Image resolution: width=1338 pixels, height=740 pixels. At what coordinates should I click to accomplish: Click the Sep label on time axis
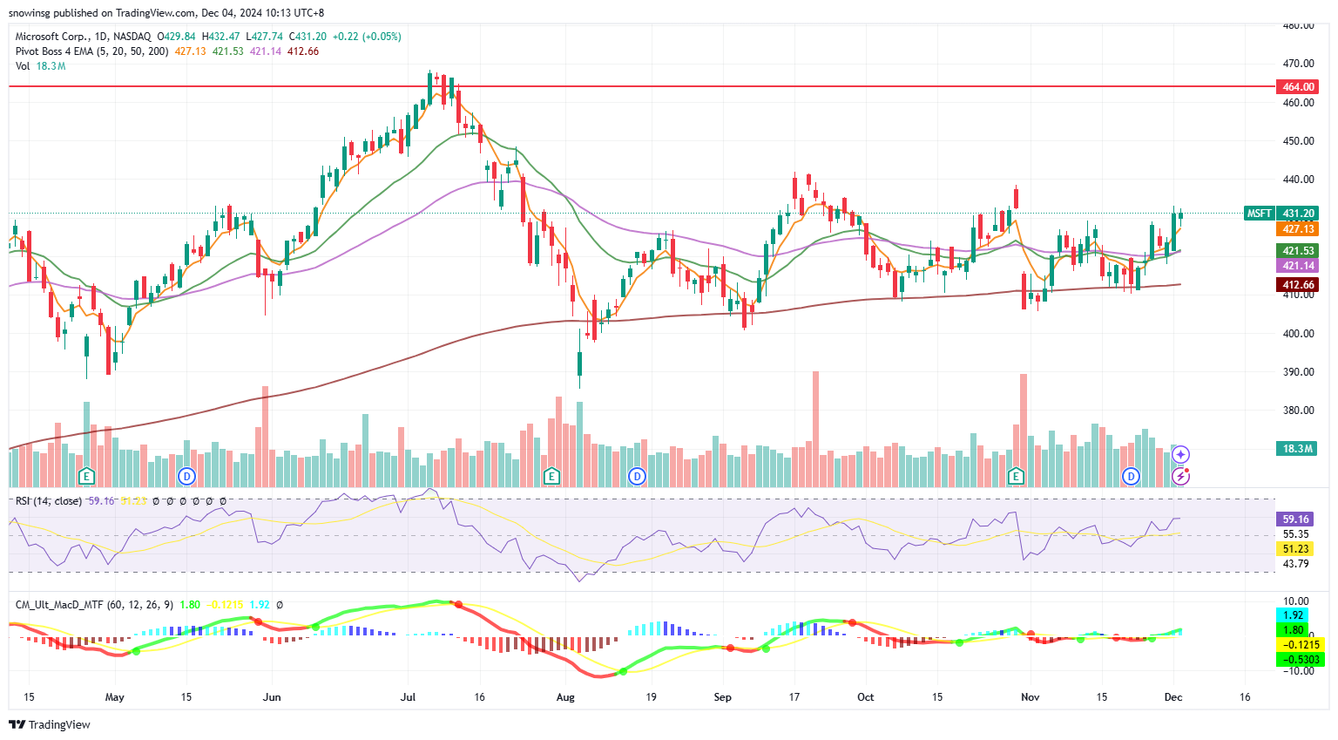(722, 697)
